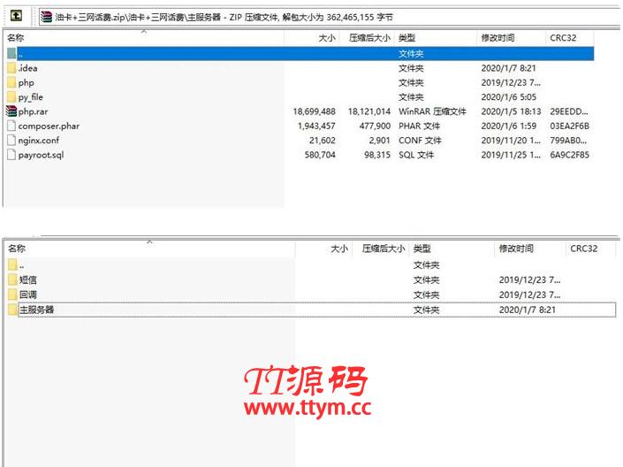Screen dimensions: 623x467
Task: Select the payroot.sql file icon
Action: coord(11,155)
